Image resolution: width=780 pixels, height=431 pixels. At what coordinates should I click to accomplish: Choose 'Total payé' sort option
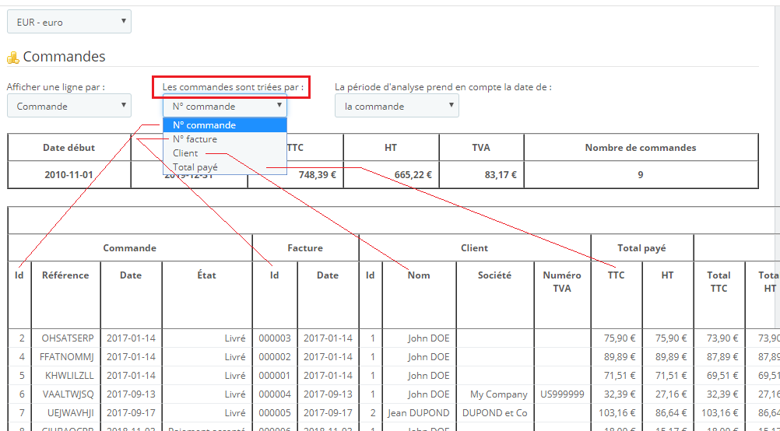point(225,167)
